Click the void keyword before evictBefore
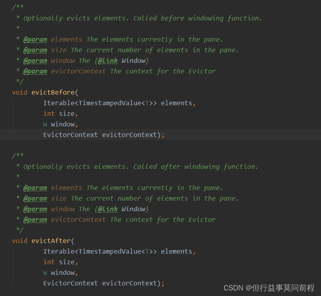Screen dimensions: 321x296 click(x=20, y=92)
